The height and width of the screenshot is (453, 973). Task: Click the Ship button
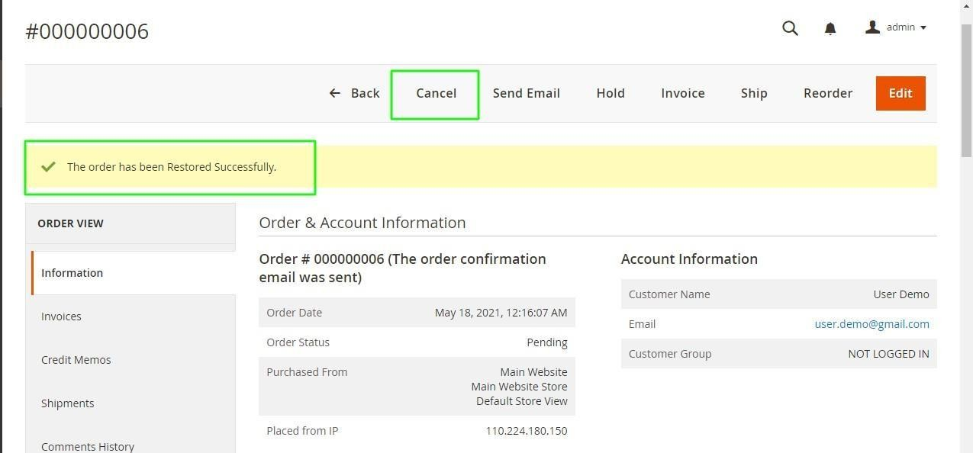pos(753,93)
